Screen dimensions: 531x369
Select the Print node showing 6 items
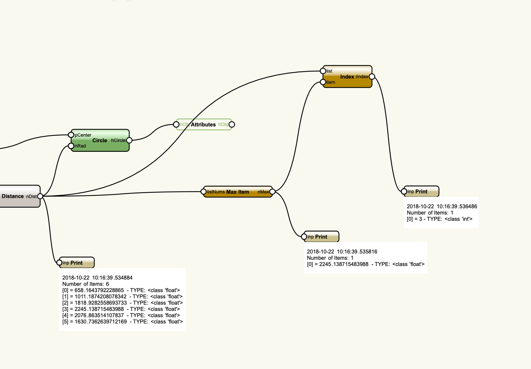(77, 263)
